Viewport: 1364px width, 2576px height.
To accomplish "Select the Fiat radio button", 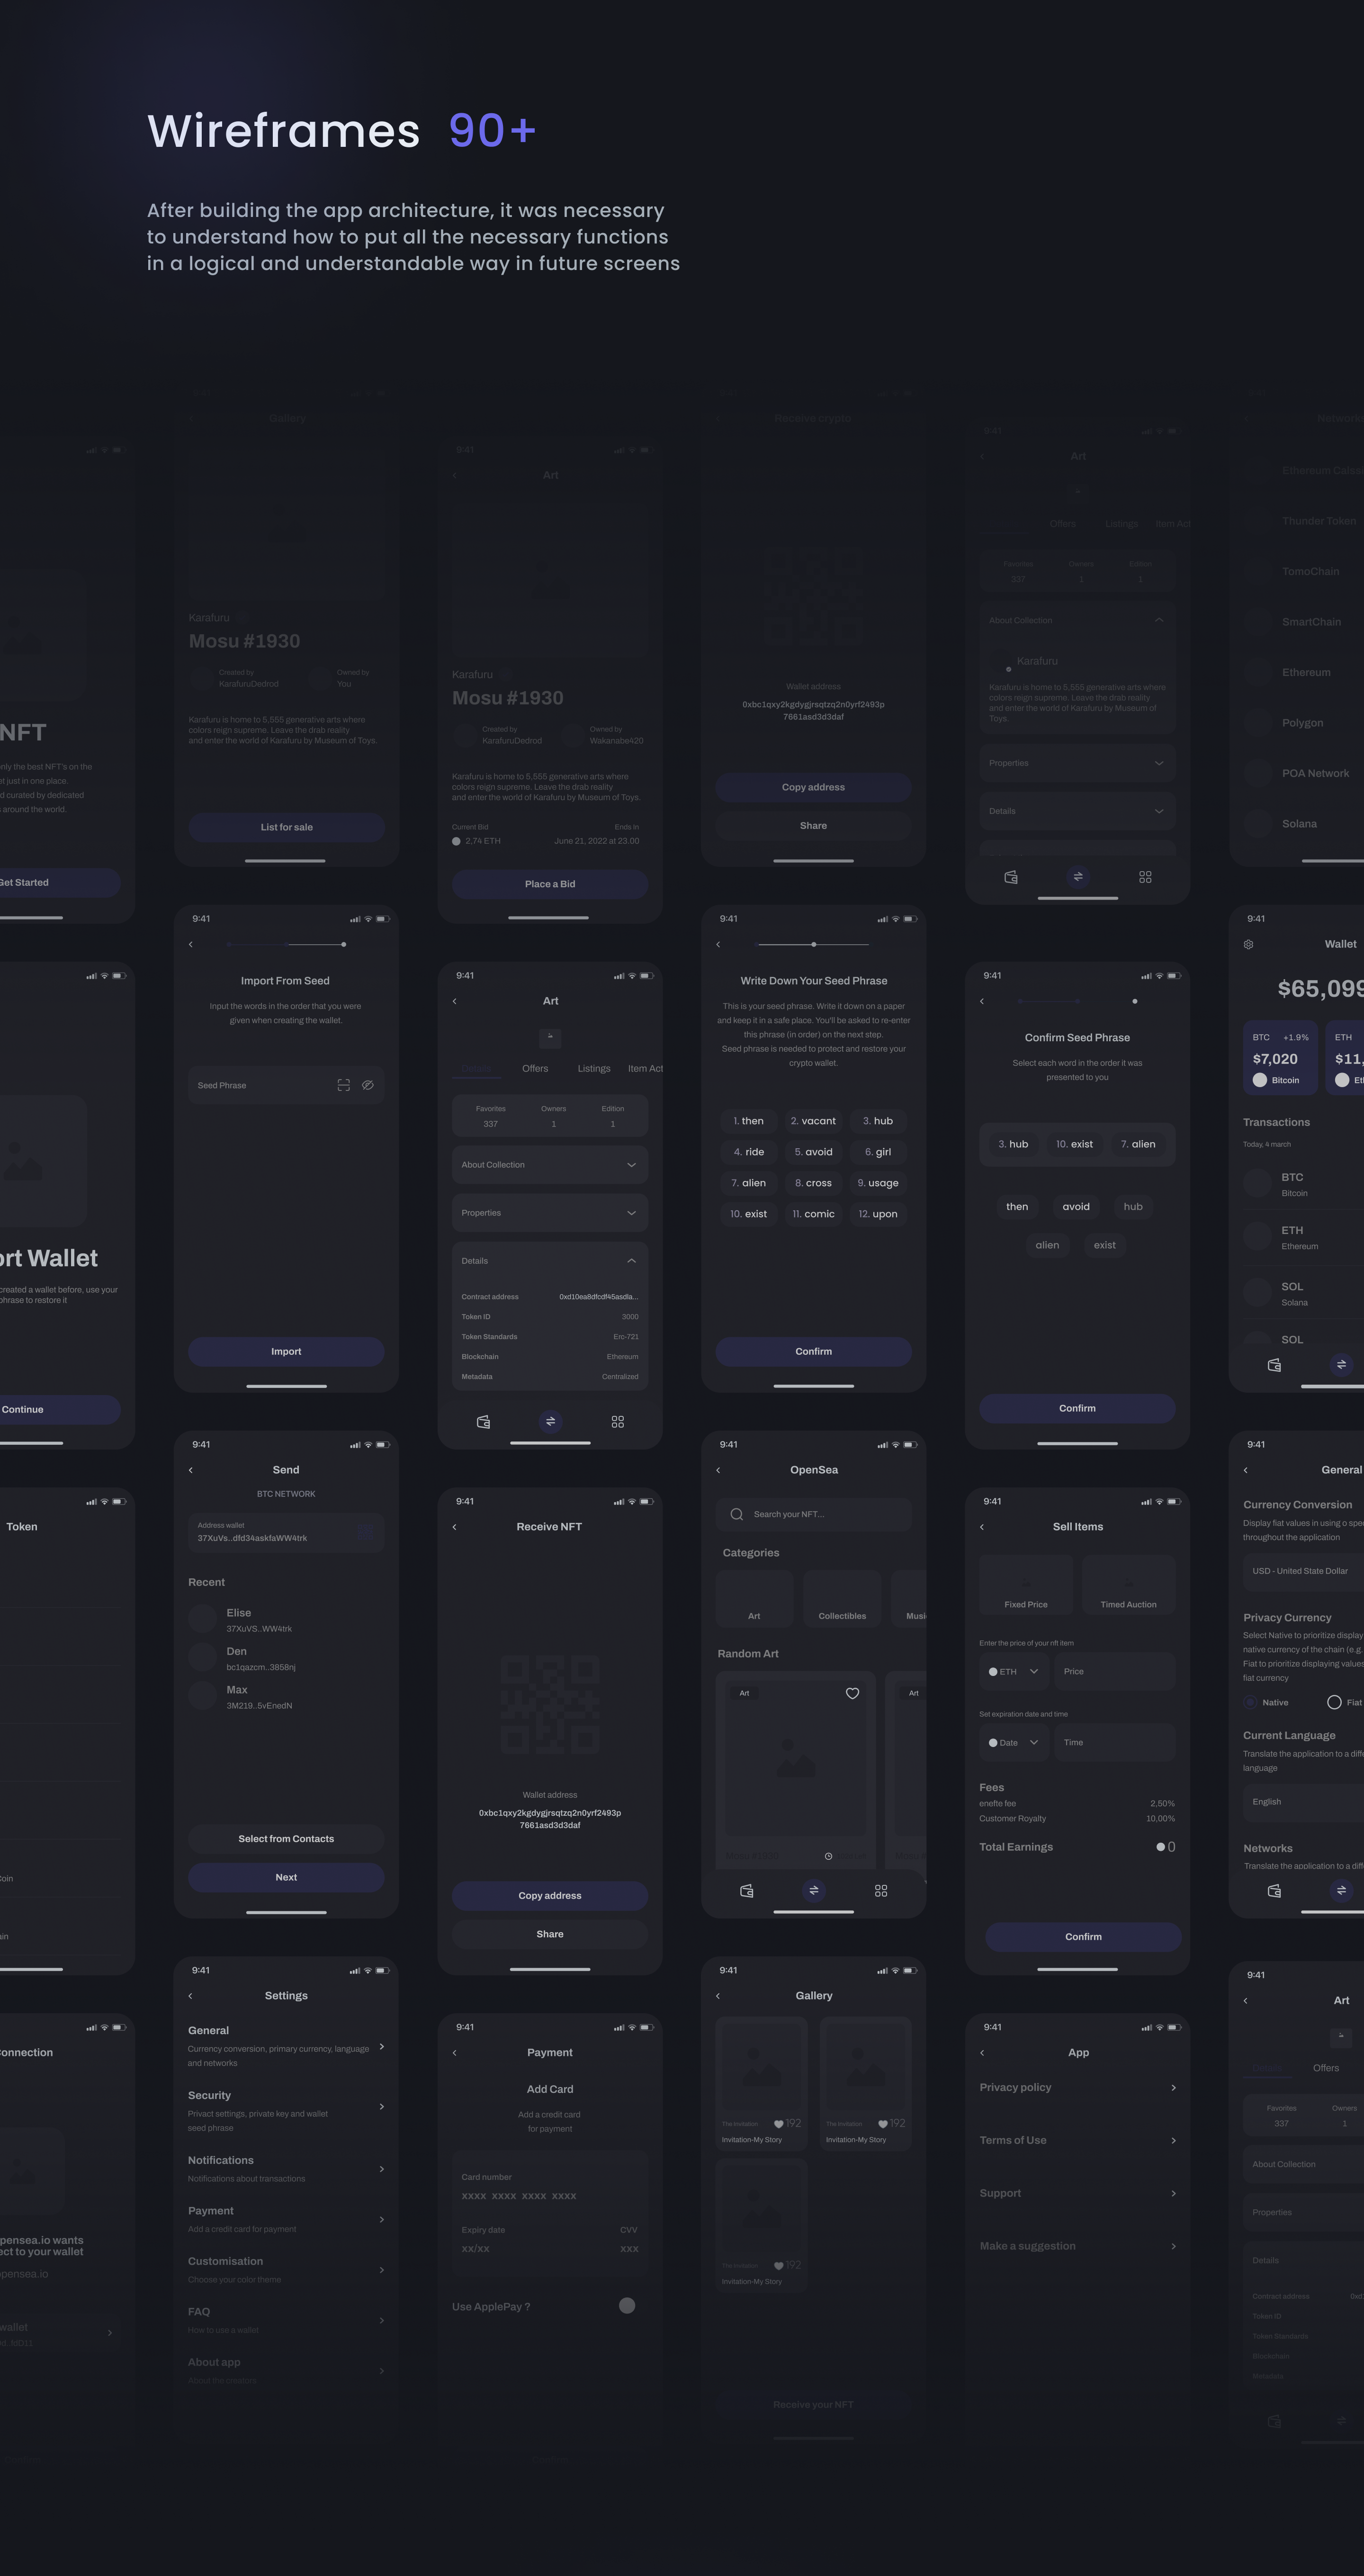I will coord(1333,1702).
